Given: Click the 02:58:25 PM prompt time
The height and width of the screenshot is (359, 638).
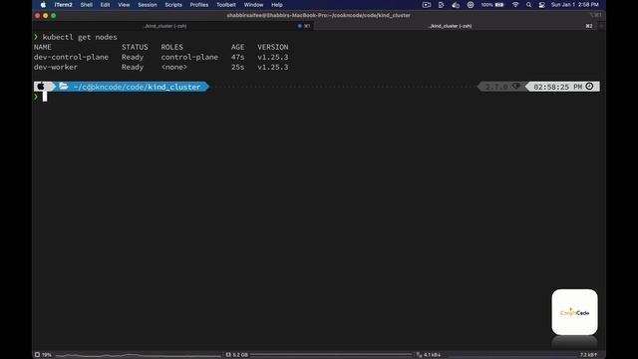Looking at the screenshot, I should 558,87.
